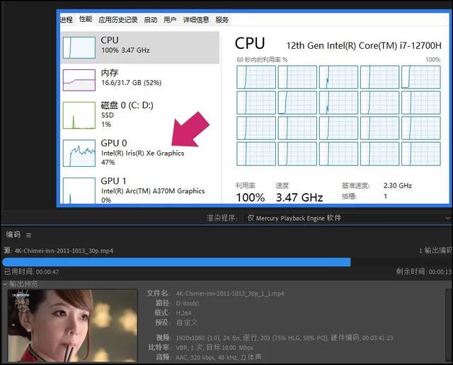Screen dimensions: 453x365
Task: Click the source file name 4K-Chimei-inn-2011-1013_30p.mp4
Action: 64,250
